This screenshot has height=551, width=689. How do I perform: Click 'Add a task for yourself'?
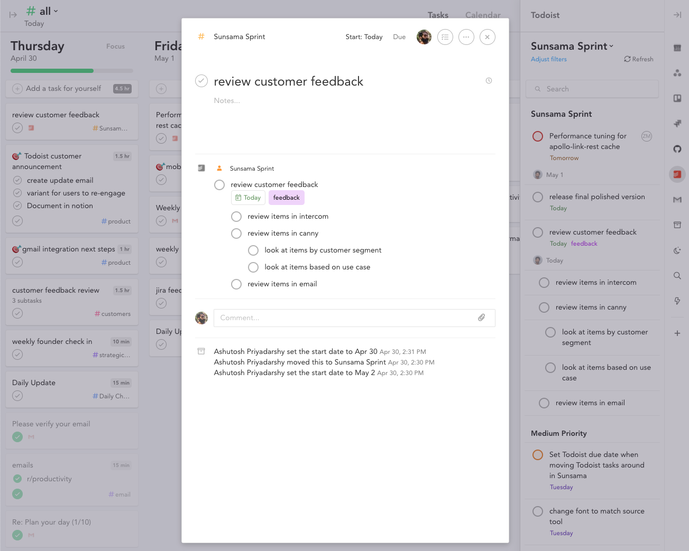click(x=63, y=89)
